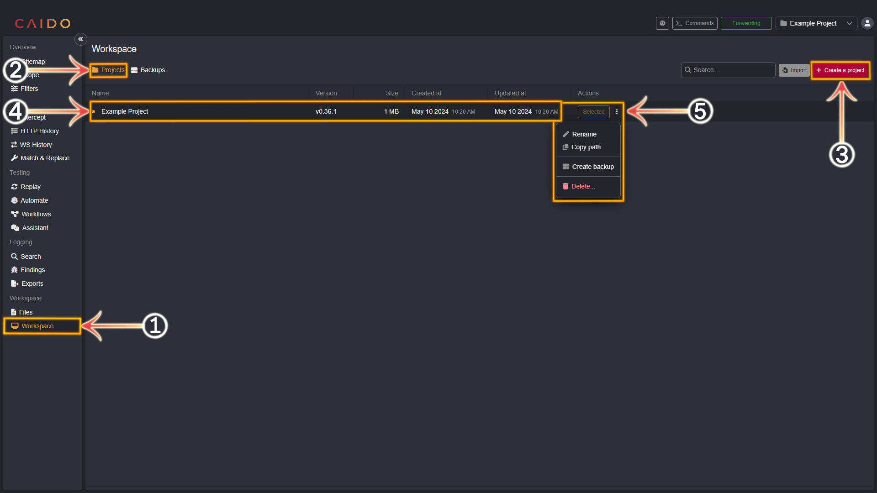Click the Selected button on Example Project
Image resolution: width=877 pixels, height=493 pixels.
tap(593, 112)
